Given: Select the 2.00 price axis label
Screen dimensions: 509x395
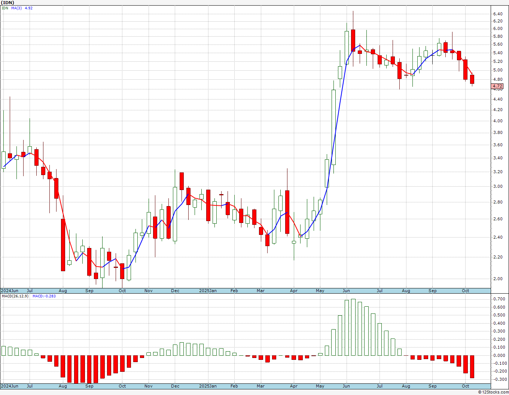Looking at the screenshot, I should (498, 279).
